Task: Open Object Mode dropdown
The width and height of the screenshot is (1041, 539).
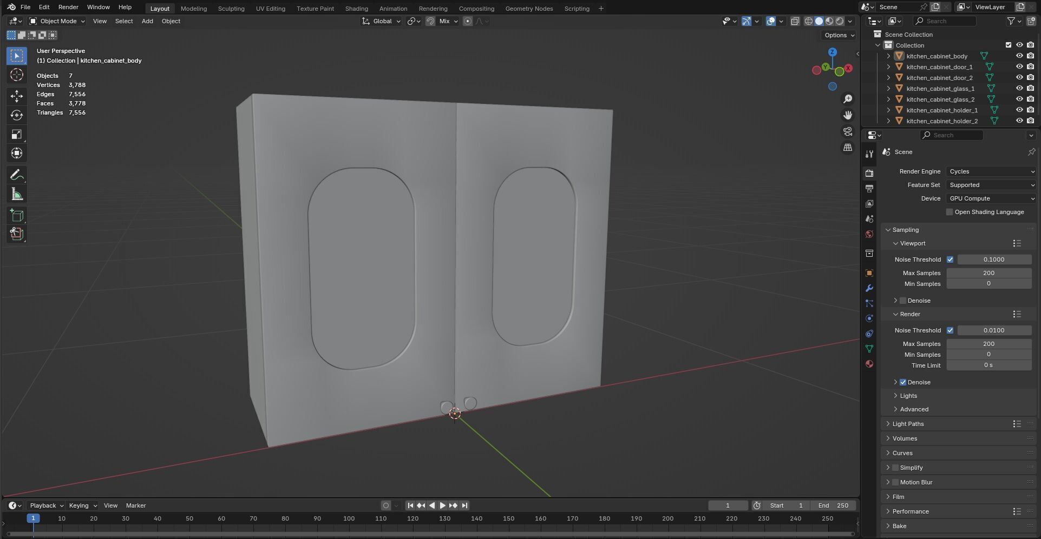Action: pos(57,21)
